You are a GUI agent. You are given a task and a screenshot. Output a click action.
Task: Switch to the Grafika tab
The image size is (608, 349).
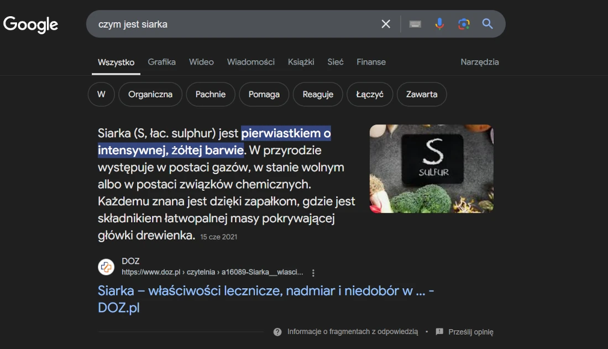click(162, 62)
